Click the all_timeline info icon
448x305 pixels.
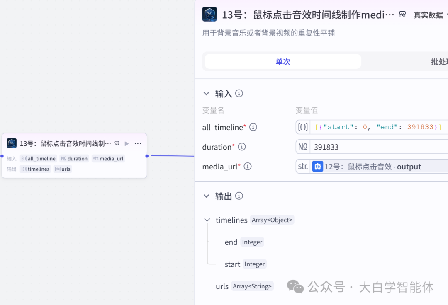coord(253,127)
